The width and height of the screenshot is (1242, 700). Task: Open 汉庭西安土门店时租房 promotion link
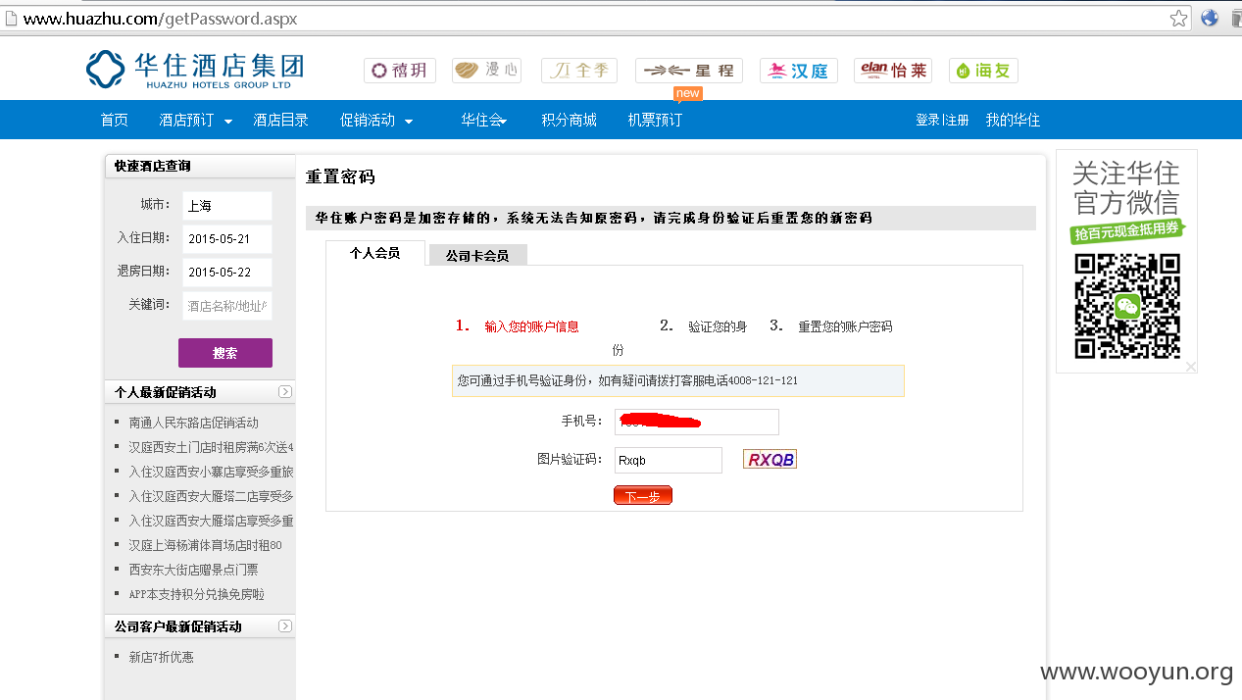tap(211, 447)
